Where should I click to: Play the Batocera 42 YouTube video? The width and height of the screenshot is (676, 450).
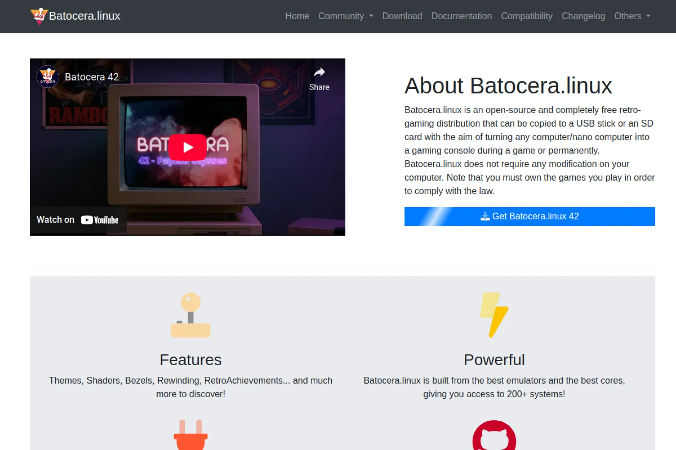pyautogui.click(x=188, y=147)
